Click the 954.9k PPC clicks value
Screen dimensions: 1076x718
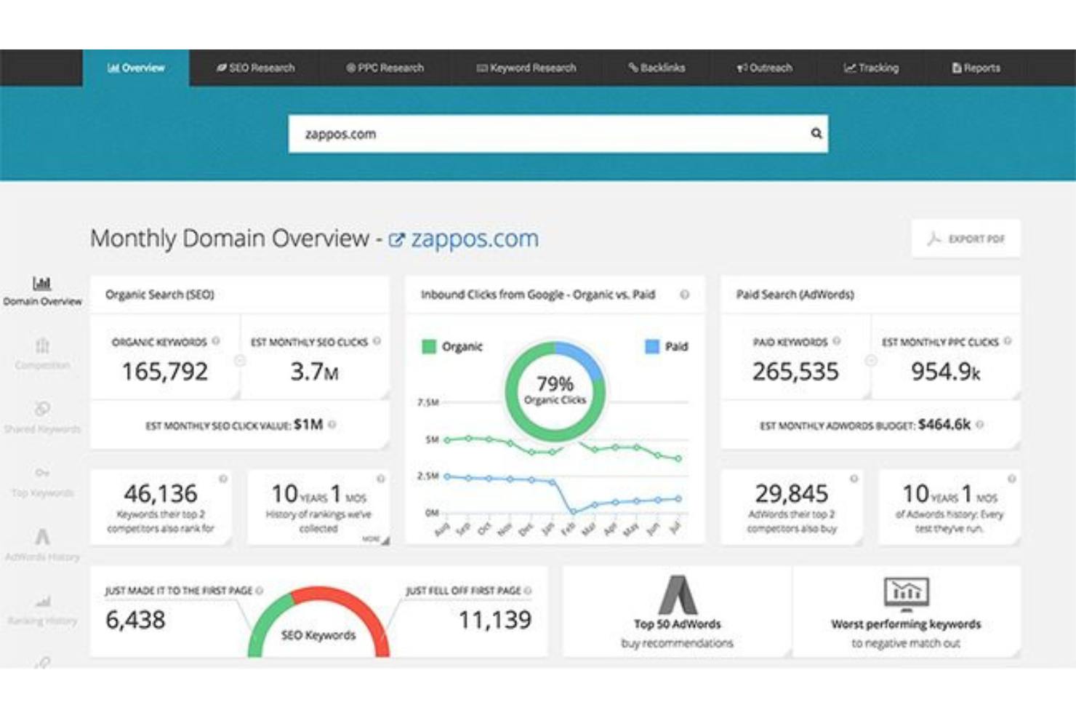(946, 372)
